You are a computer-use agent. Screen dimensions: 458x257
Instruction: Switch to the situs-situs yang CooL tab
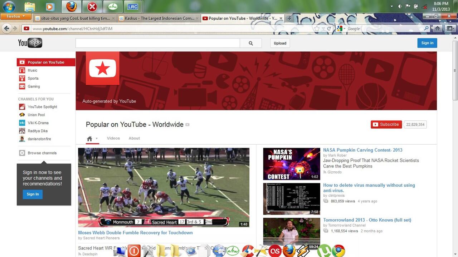pyautogui.click(x=75, y=18)
